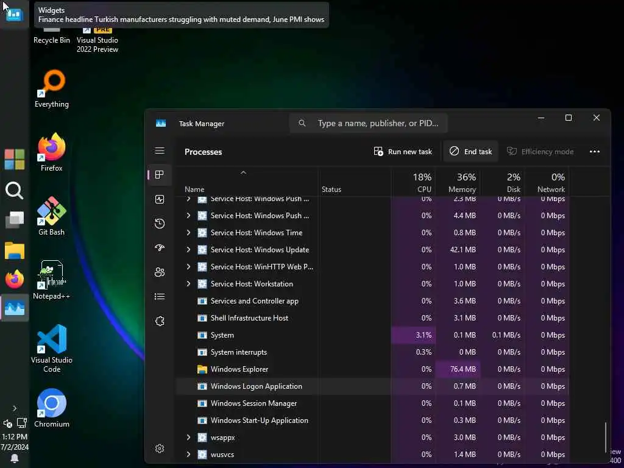Click the 42.1 MB memory value
624x468 pixels.
tap(463, 249)
